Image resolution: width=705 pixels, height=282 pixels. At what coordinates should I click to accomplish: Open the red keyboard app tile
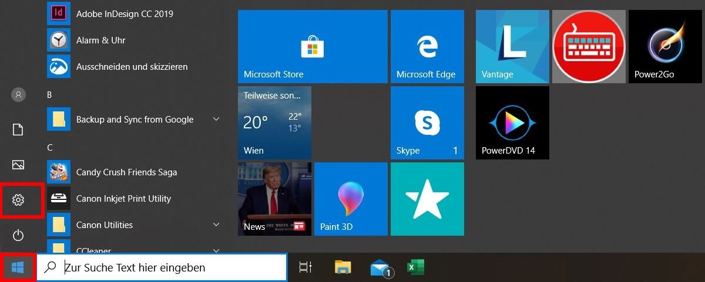pos(589,46)
